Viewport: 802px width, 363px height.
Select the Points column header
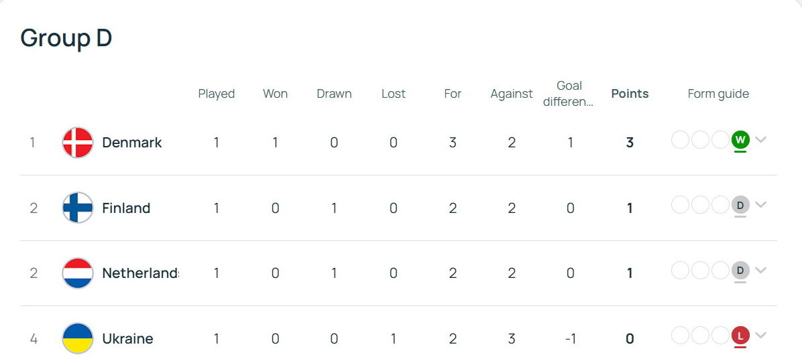click(630, 94)
